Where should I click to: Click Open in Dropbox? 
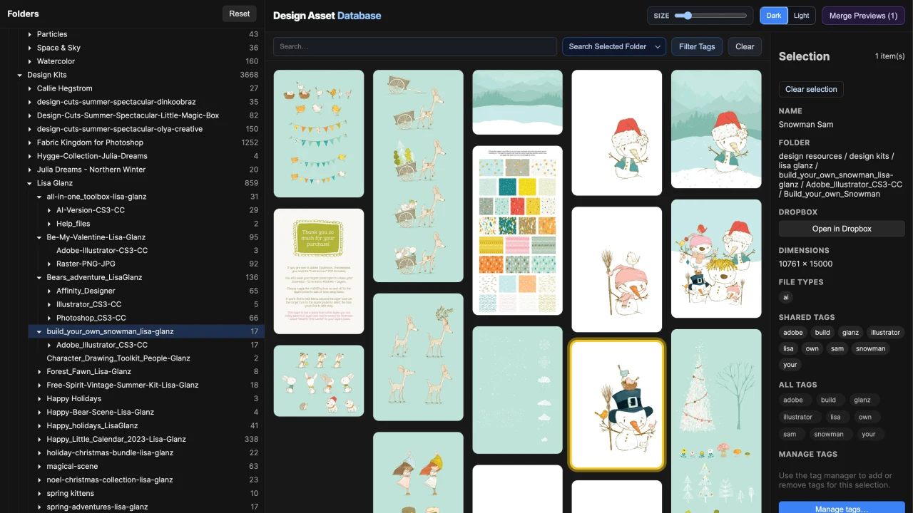point(842,229)
